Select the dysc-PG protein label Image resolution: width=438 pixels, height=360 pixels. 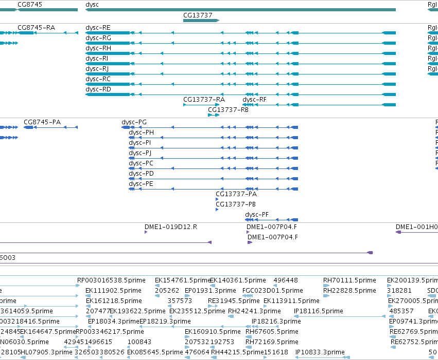134,122
